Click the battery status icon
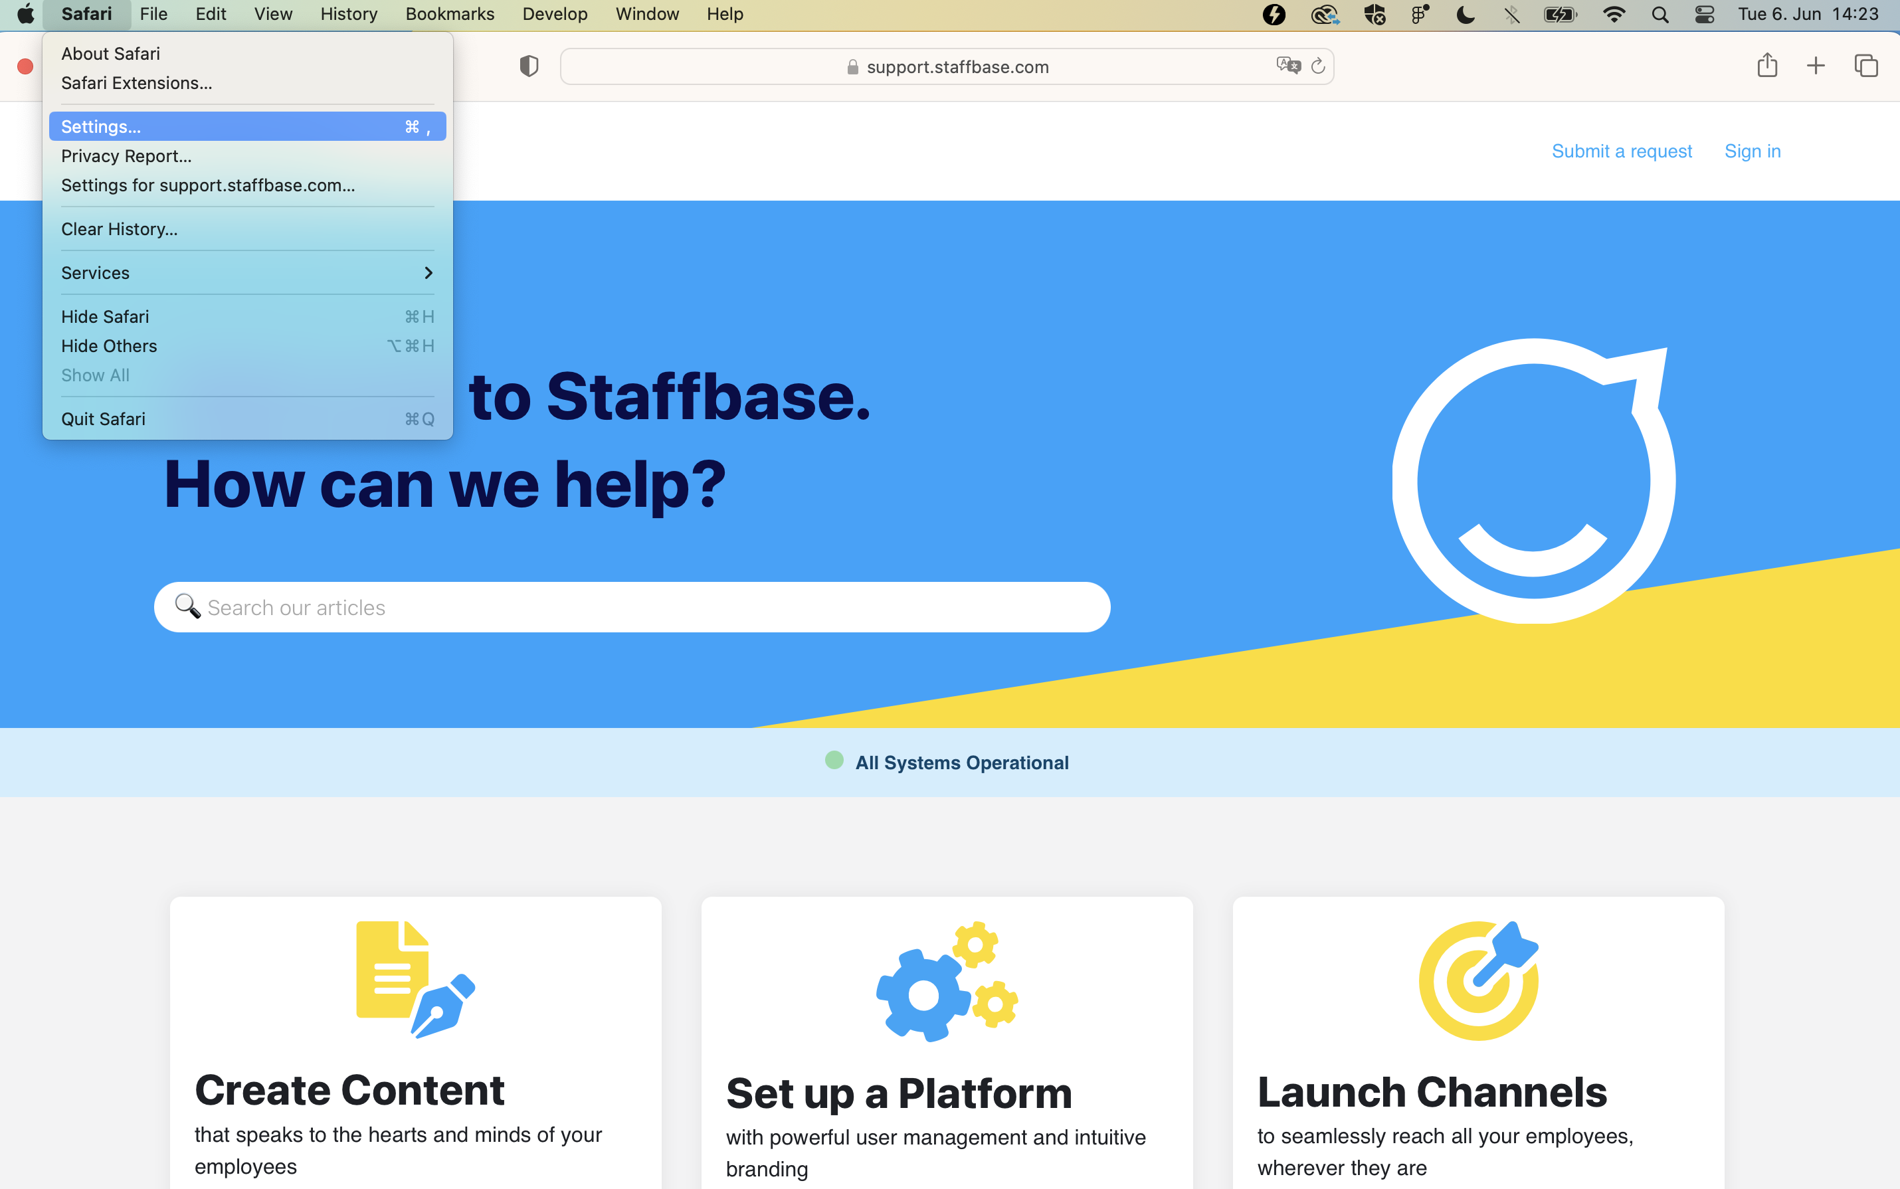 coord(1561,14)
